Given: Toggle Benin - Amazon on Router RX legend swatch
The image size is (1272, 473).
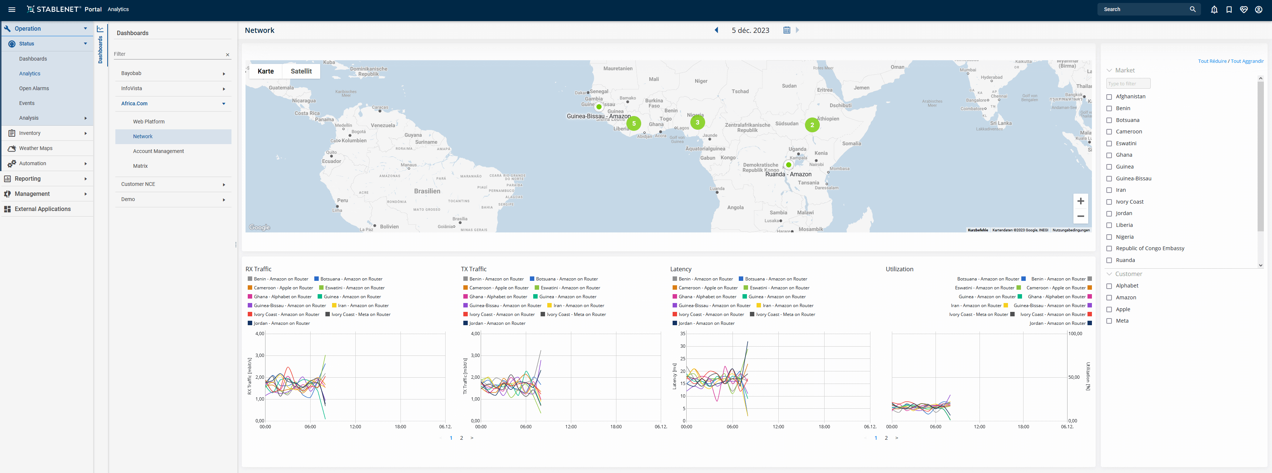Looking at the screenshot, I should (x=250, y=279).
